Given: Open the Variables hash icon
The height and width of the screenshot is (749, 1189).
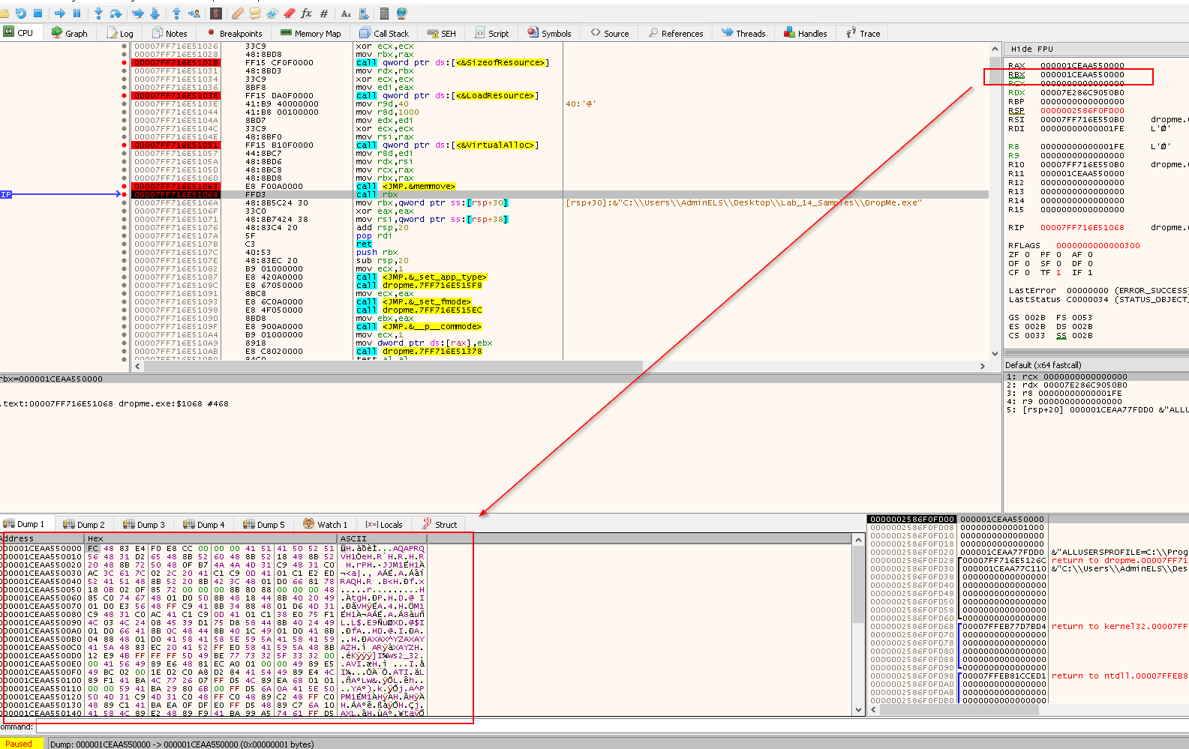Looking at the screenshot, I should [x=323, y=13].
